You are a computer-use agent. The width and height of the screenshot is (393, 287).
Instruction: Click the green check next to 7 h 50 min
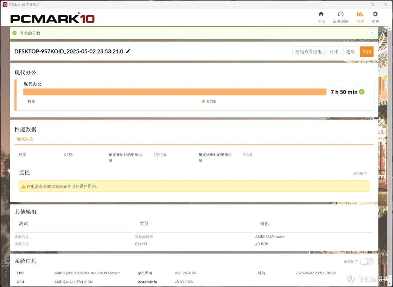tap(362, 92)
